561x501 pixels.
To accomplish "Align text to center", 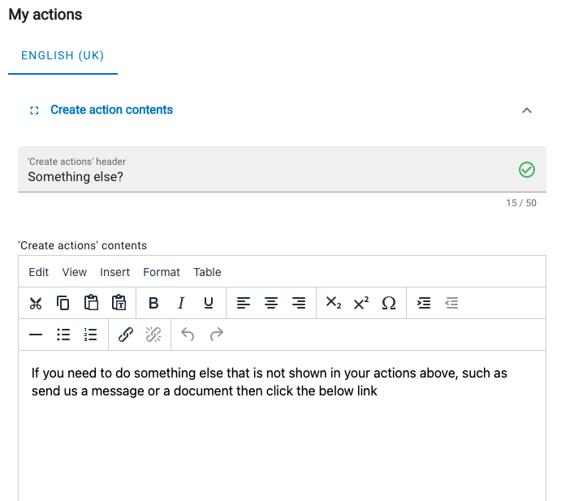I will click(x=271, y=303).
